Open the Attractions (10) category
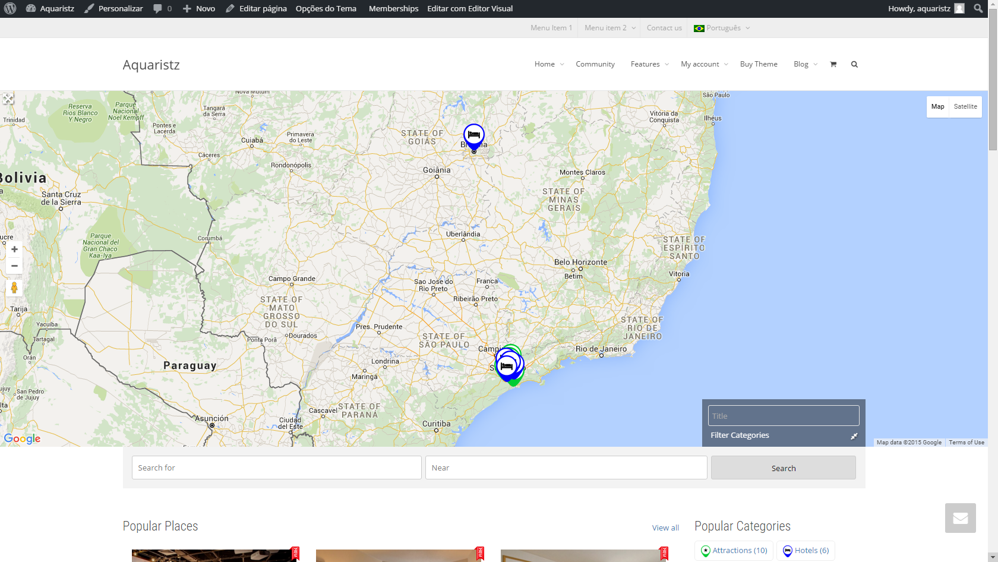This screenshot has height=562, width=998. coord(734,551)
